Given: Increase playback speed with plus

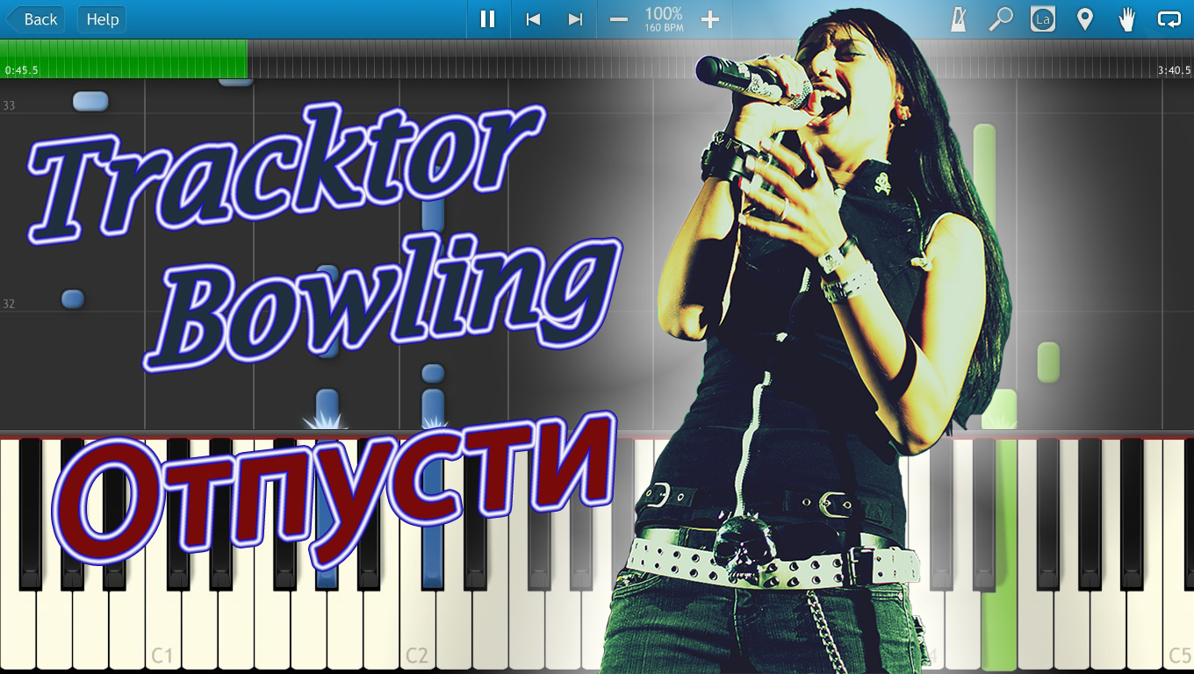Looking at the screenshot, I should point(710,19).
